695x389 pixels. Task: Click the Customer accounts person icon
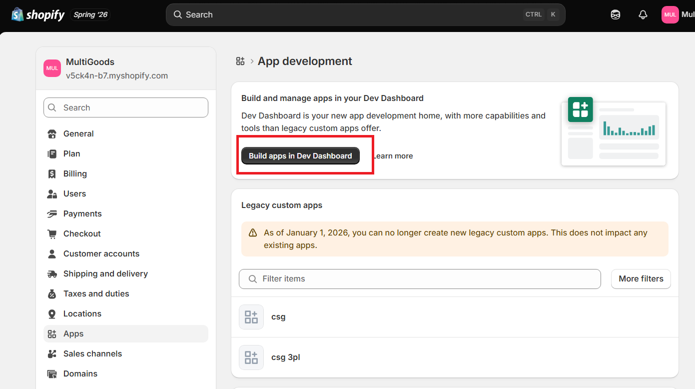point(52,253)
